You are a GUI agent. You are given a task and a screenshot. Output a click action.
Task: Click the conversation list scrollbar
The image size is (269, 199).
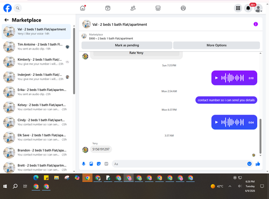point(74,61)
